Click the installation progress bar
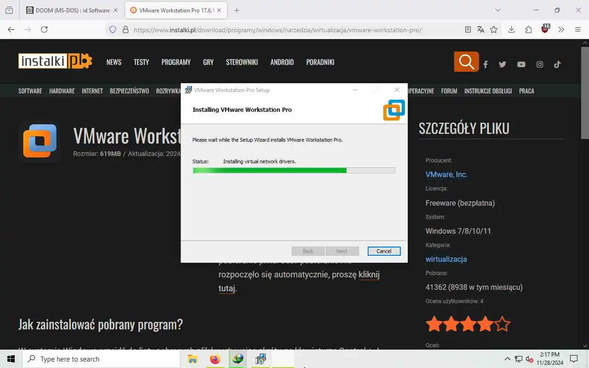The image size is (589, 368). pos(294,170)
